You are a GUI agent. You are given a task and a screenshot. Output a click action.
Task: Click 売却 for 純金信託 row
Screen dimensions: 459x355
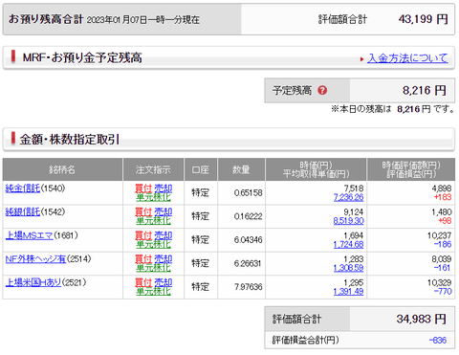(x=164, y=189)
